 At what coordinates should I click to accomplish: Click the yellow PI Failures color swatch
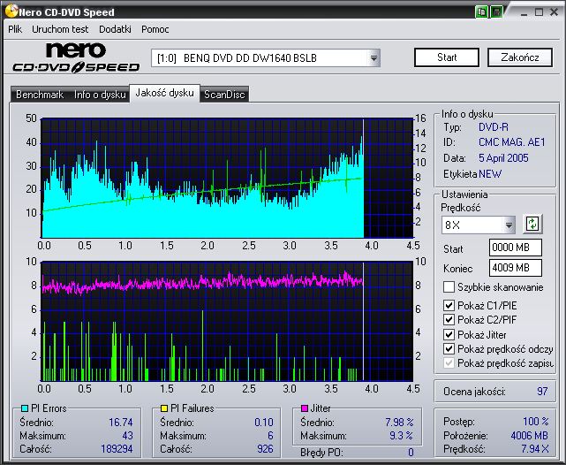click(164, 408)
